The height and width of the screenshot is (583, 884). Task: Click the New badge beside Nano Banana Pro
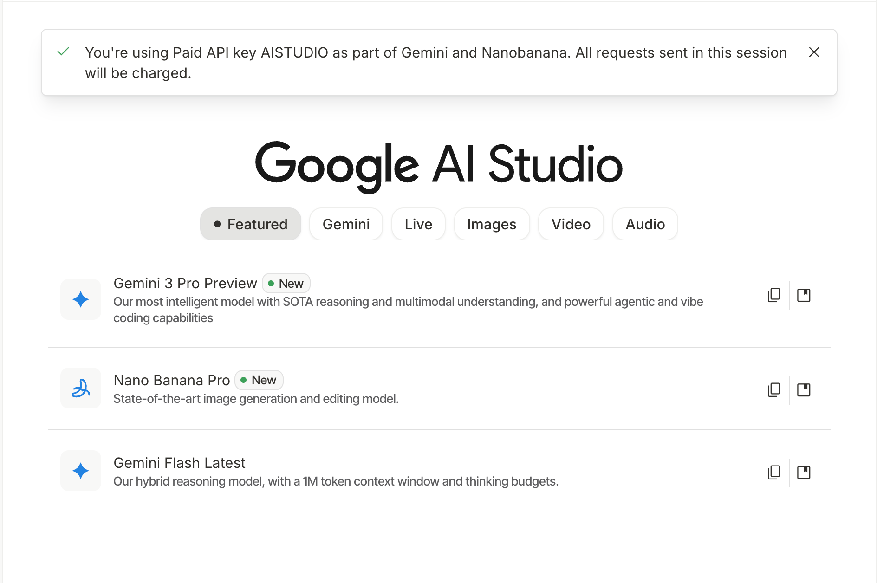259,380
